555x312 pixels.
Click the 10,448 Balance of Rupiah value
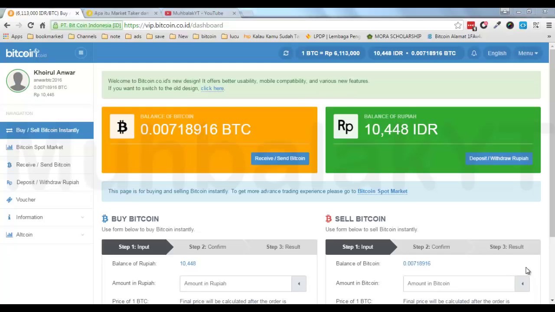click(x=188, y=263)
